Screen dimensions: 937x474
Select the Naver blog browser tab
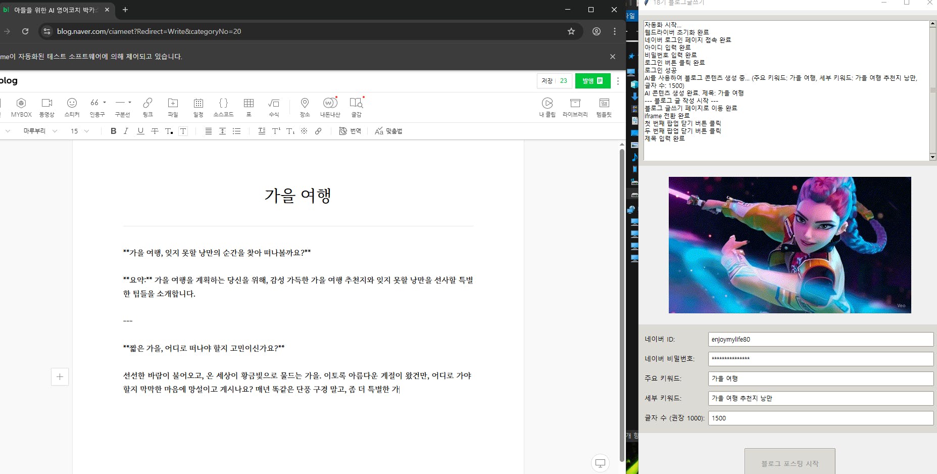tap(56, 10)
